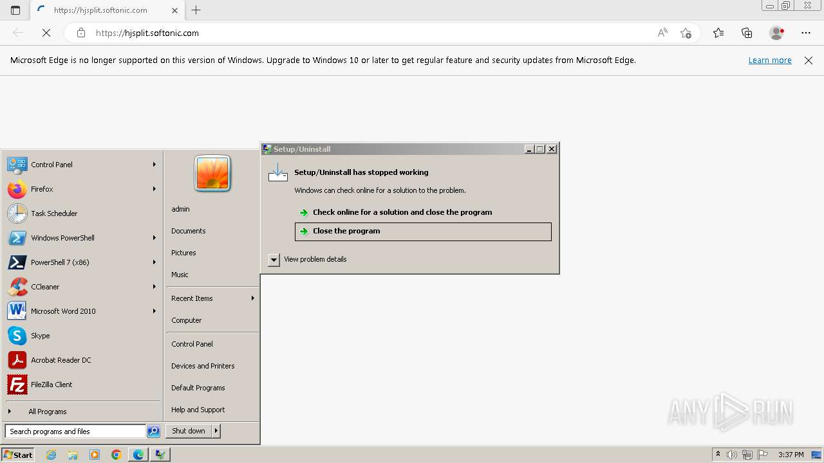
Task: Open Control Panel icon in Start menu
Action: click(x=17, y=165)
